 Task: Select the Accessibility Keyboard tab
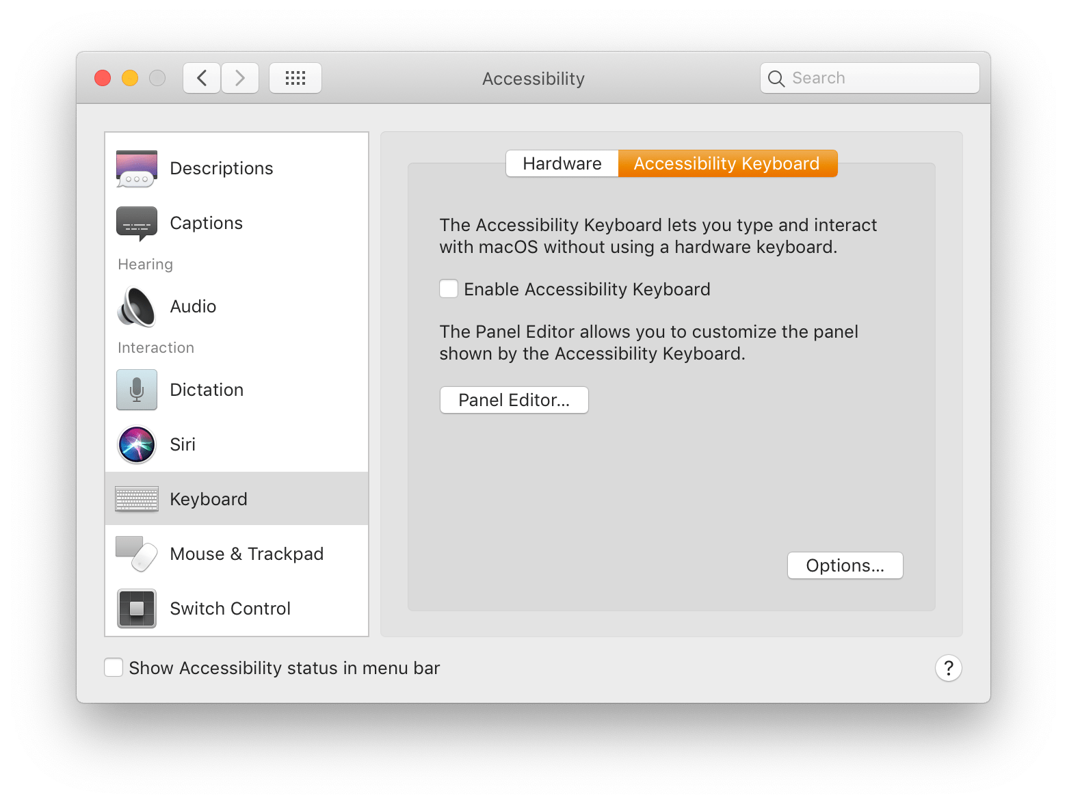coord(728,163)
